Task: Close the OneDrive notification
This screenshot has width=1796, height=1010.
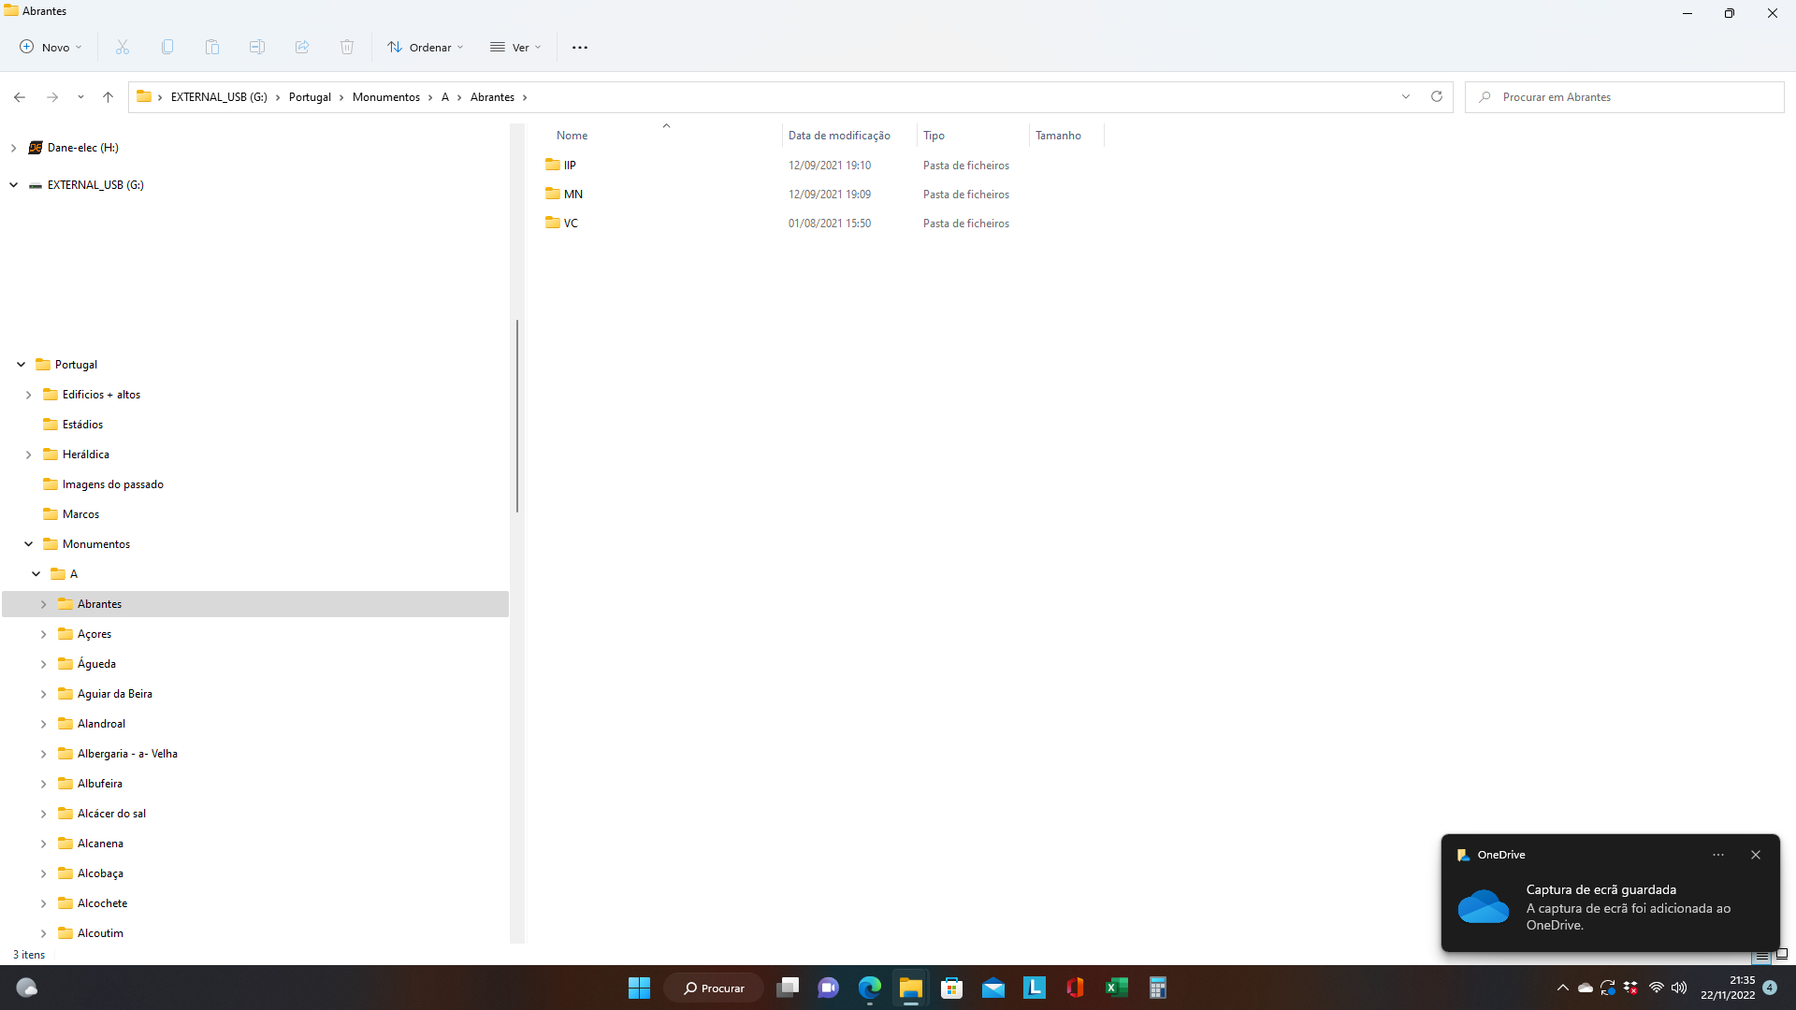Action: click(1756, 855)
